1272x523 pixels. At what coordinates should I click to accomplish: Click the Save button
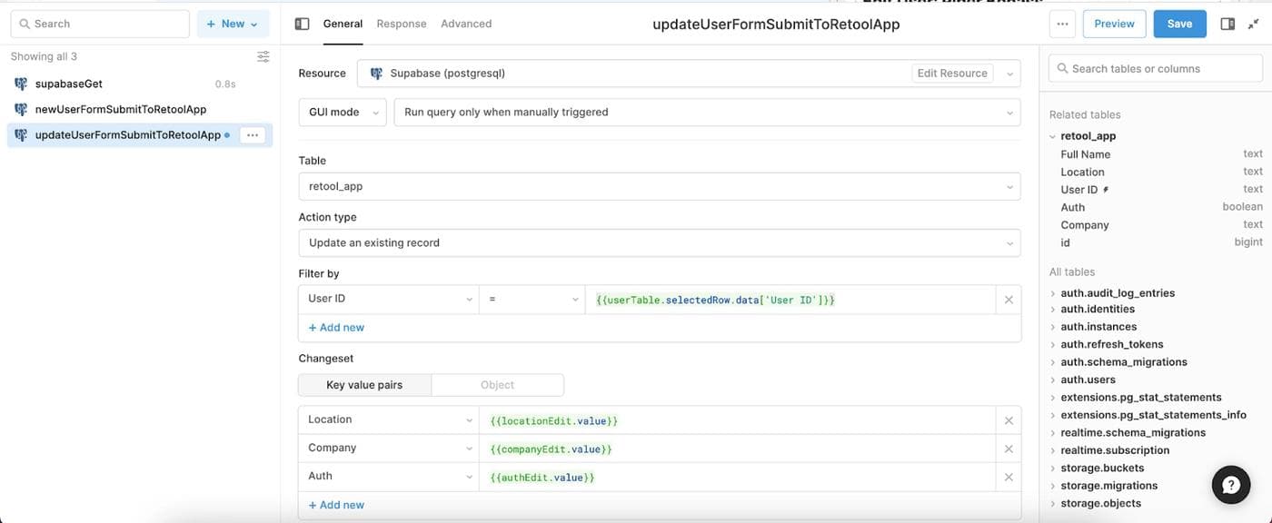(x=1179, y=24)
